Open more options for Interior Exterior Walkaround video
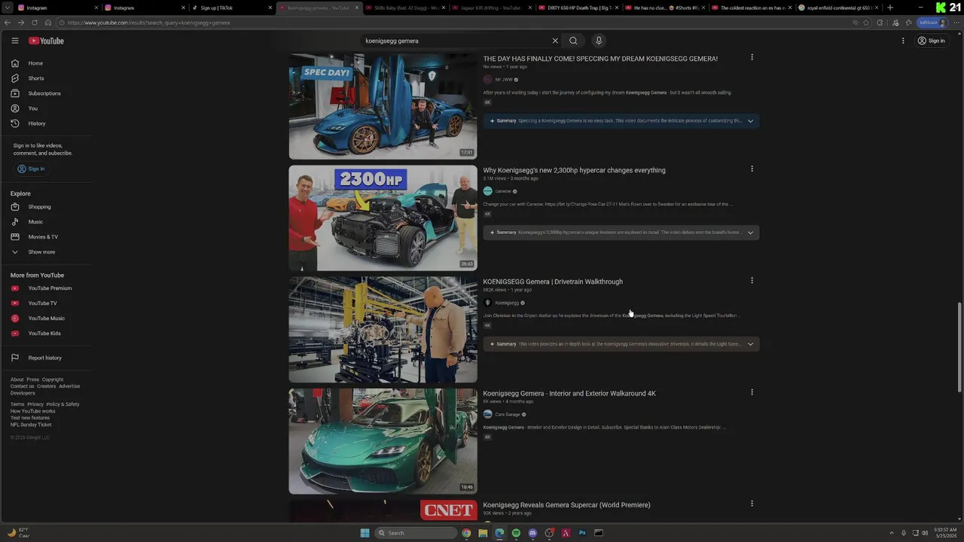The height and width of the screenshot is (542, 964). (x=752, y=391)
